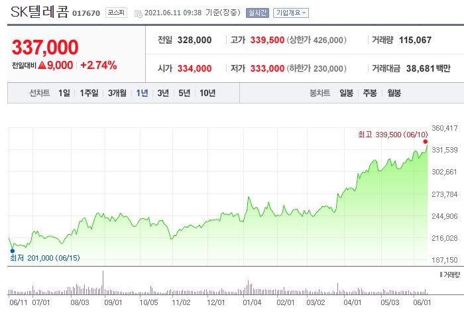Switch to the 3개월 chart period
Image resolution: width=464 pixels, height=315 pixels.
coord(117,93)
